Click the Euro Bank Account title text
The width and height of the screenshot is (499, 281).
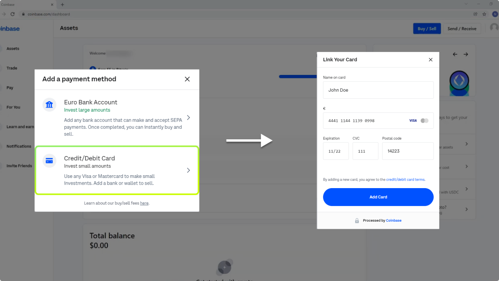coord(90,102)
